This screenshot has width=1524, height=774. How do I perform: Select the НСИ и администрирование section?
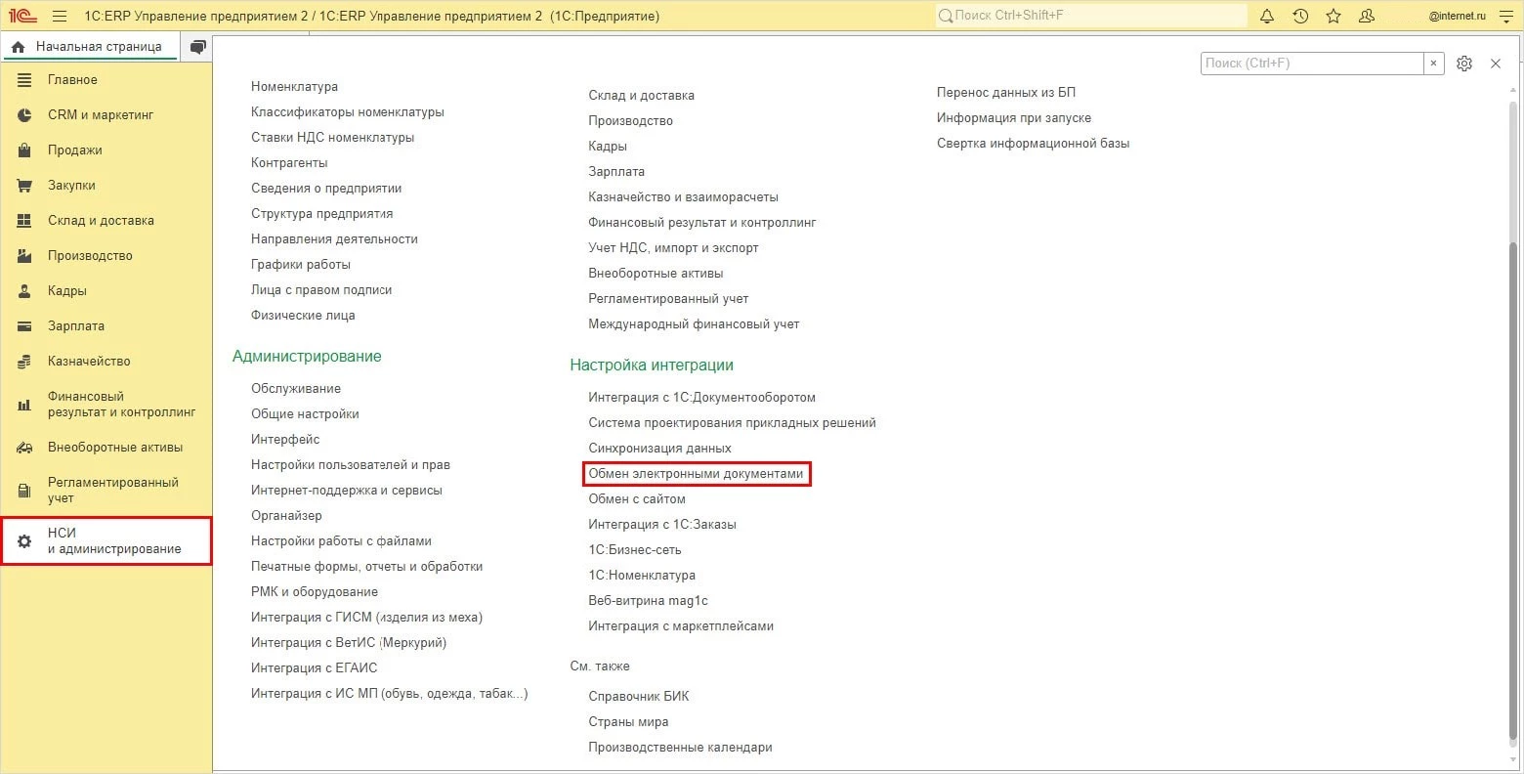[106, 541]
